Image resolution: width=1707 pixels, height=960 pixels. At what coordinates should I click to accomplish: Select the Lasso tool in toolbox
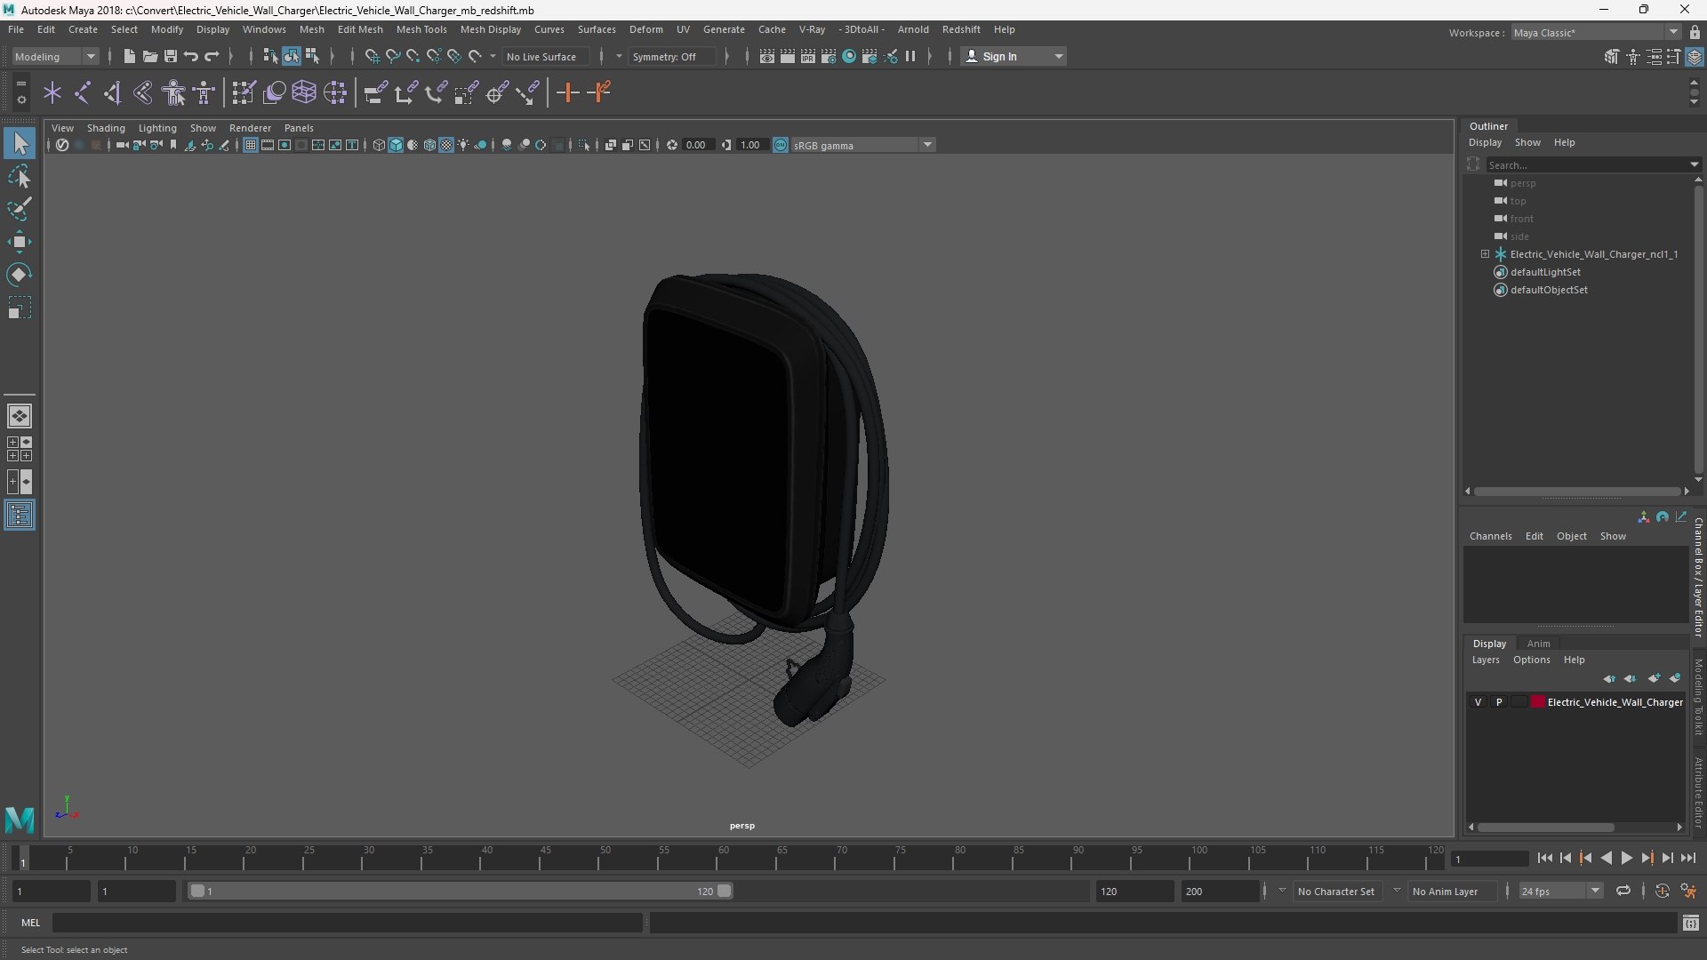point(20,177)
